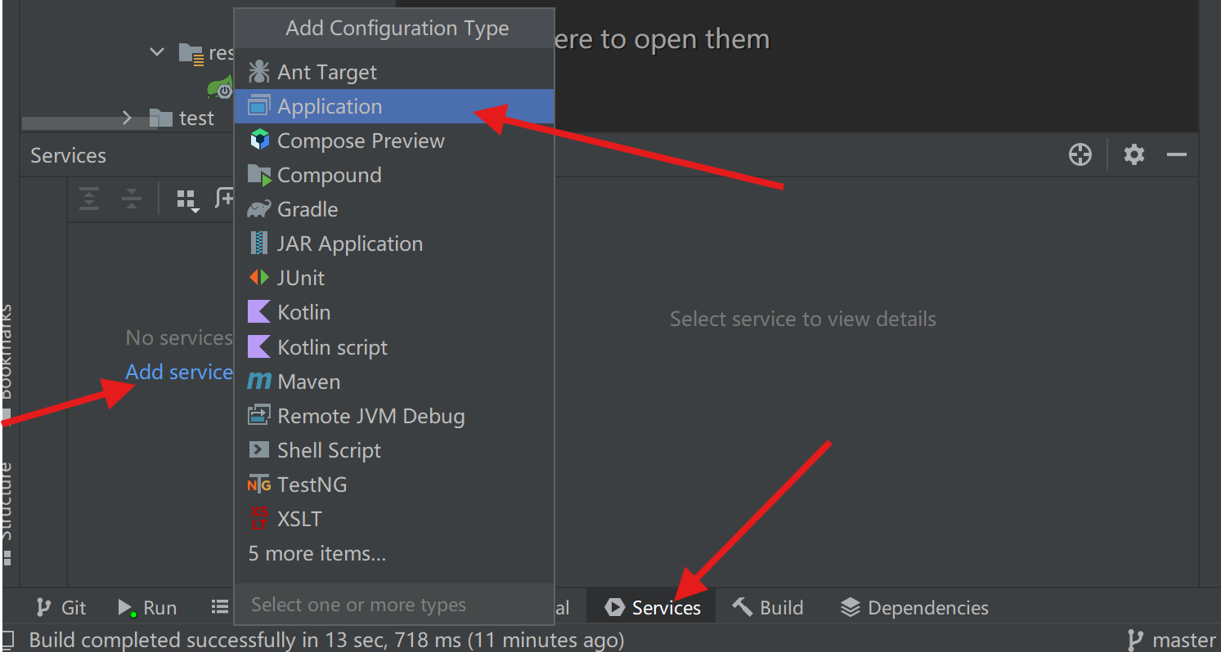The image size is (1221, 652).
Task: Click the Expand All icon in Services toolbar
Action: point(89,199)
